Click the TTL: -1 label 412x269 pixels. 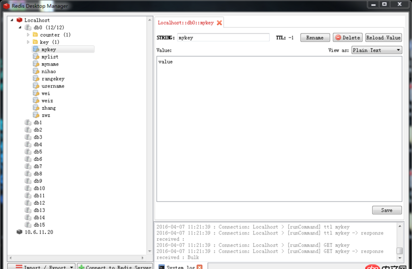[285, 38]
